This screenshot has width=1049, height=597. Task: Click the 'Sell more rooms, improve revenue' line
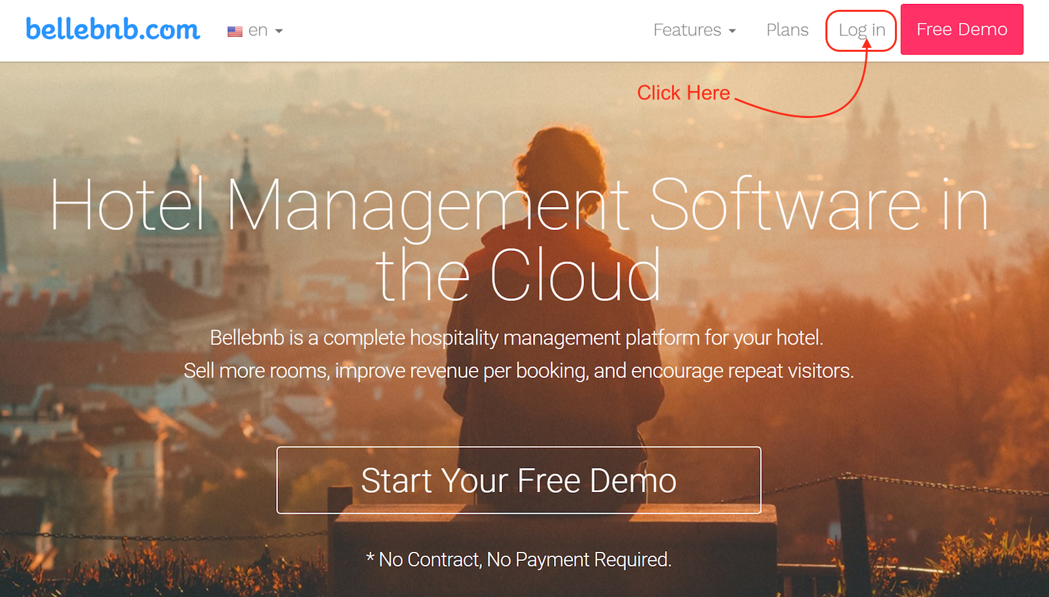[x=519, y=371]
